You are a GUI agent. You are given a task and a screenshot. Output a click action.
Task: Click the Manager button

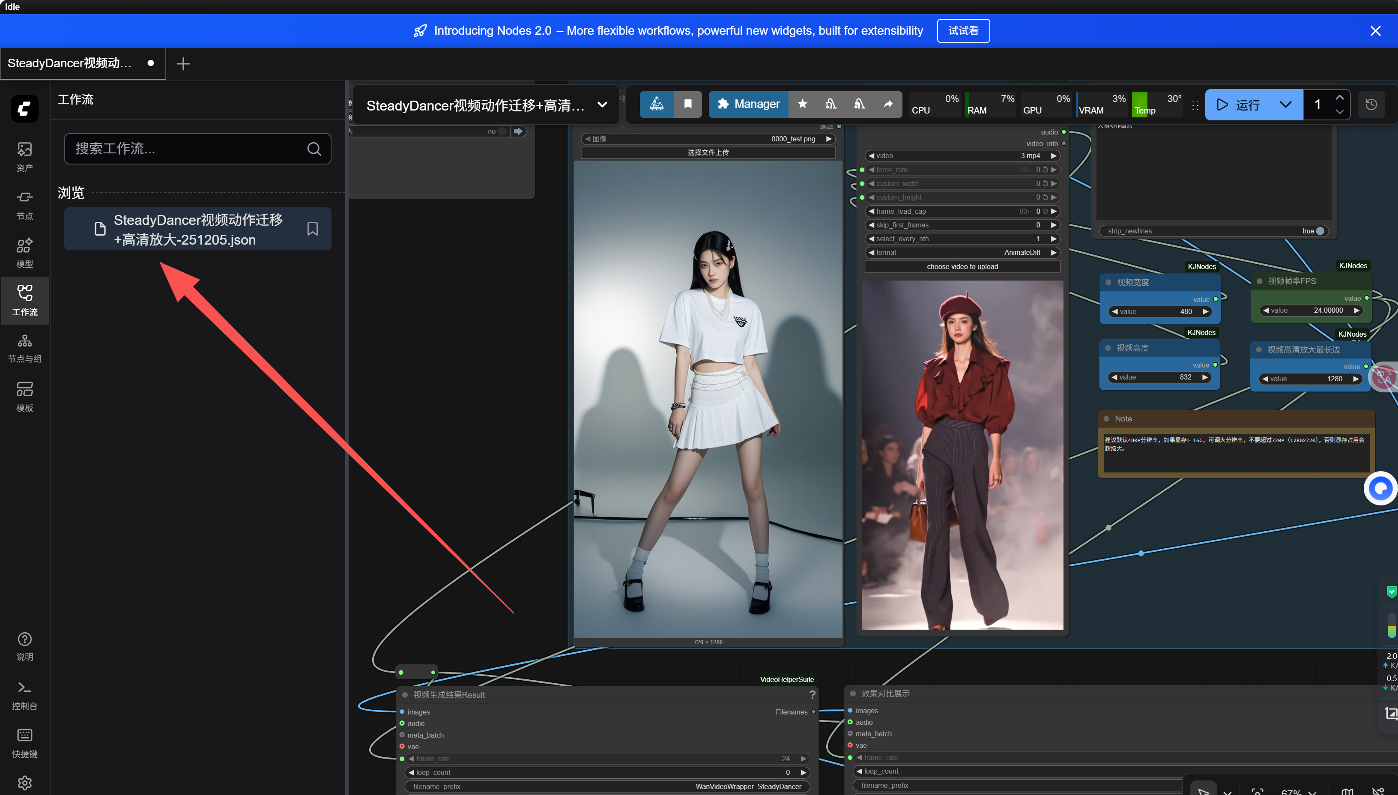click(x=748, y=104)
